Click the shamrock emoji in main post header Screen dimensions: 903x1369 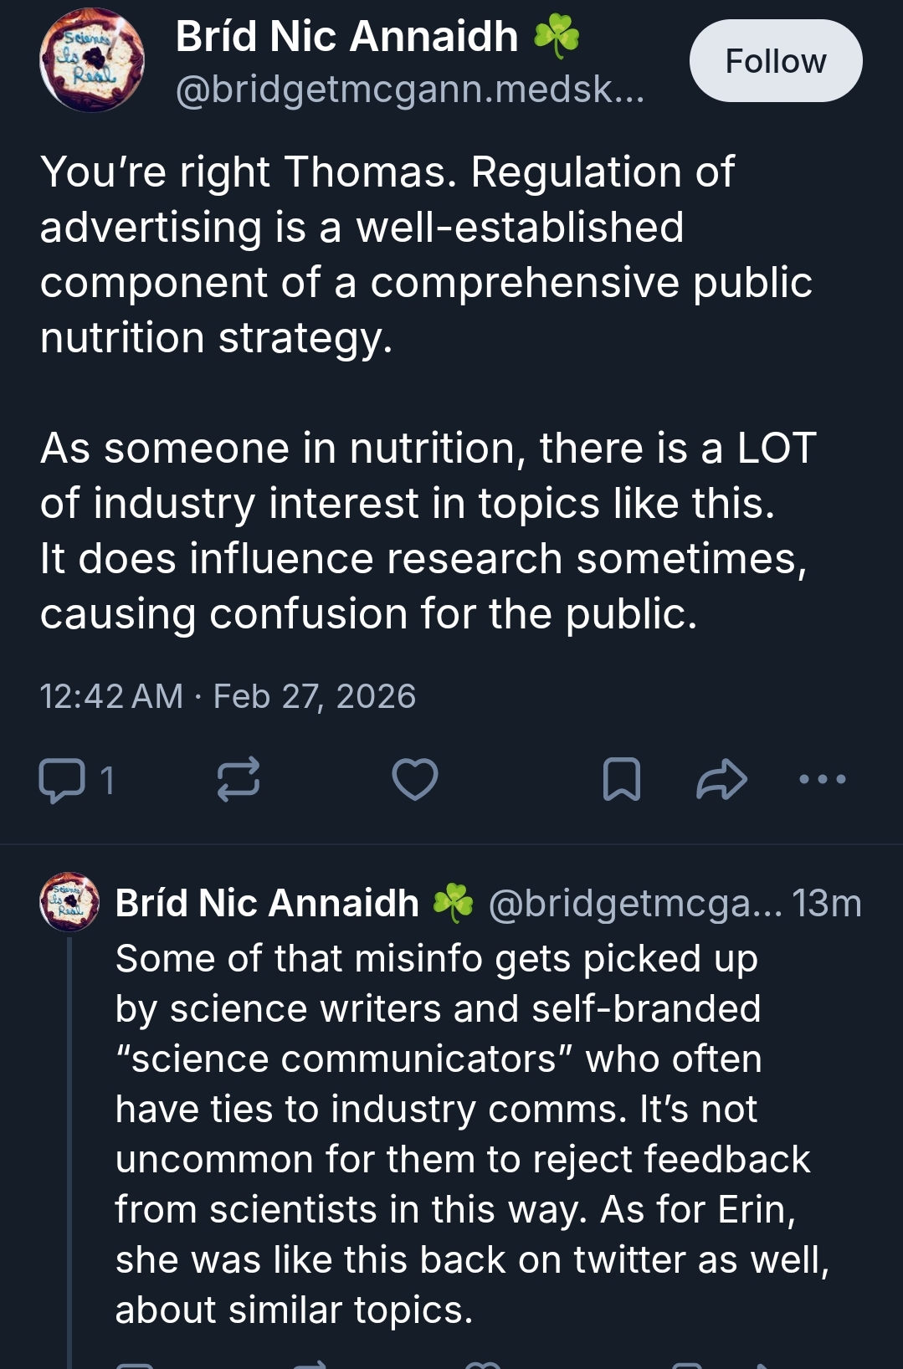click(557, 37)
